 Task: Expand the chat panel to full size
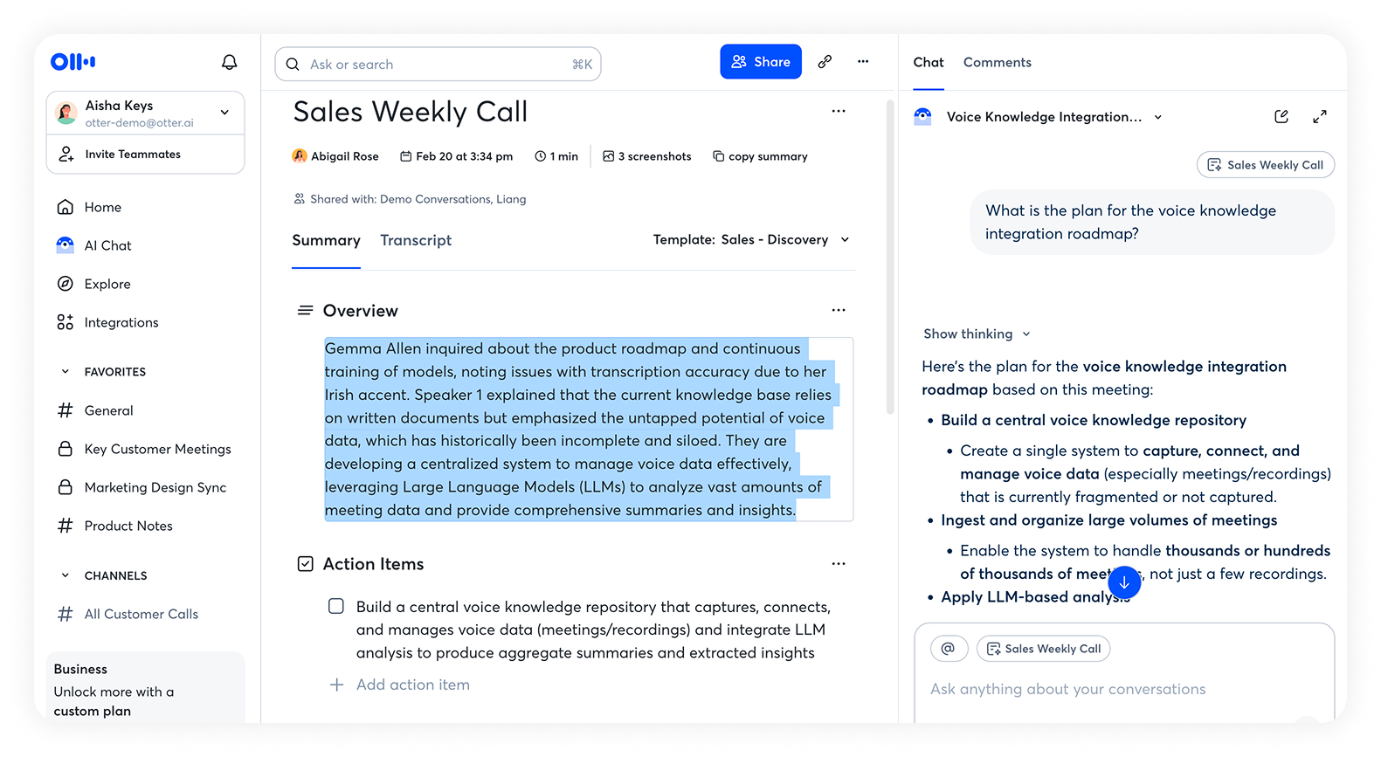tap(1319, 117)
